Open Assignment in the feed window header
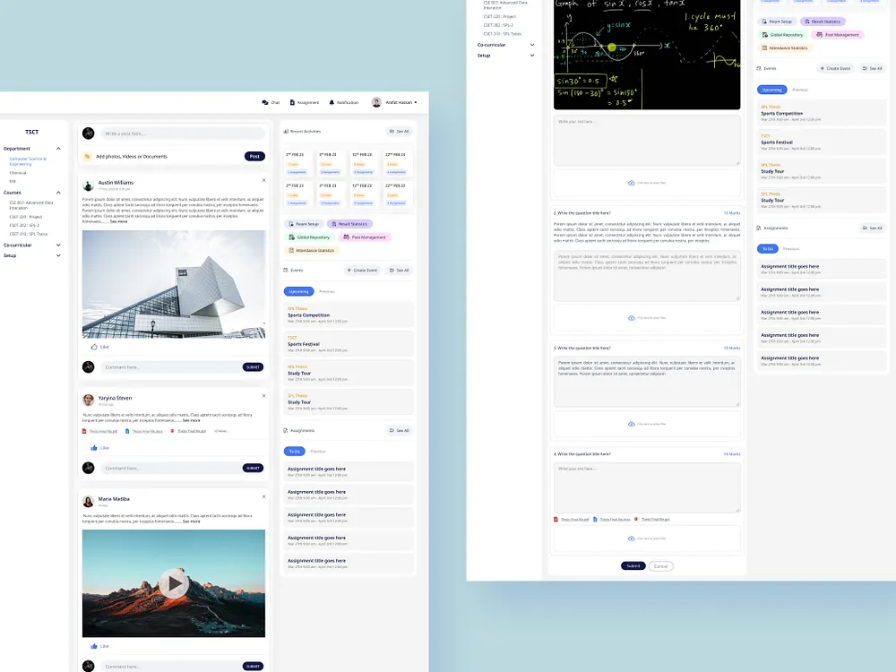 tap(304, 102)
